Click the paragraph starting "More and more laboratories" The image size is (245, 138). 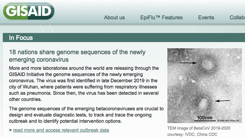click(84, 83)
